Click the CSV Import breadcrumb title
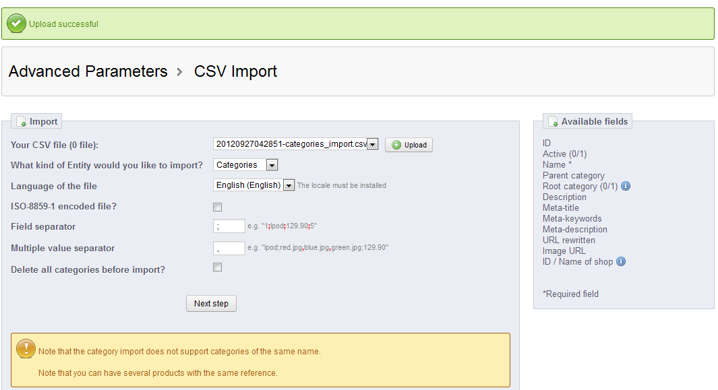 click(235, 71)
